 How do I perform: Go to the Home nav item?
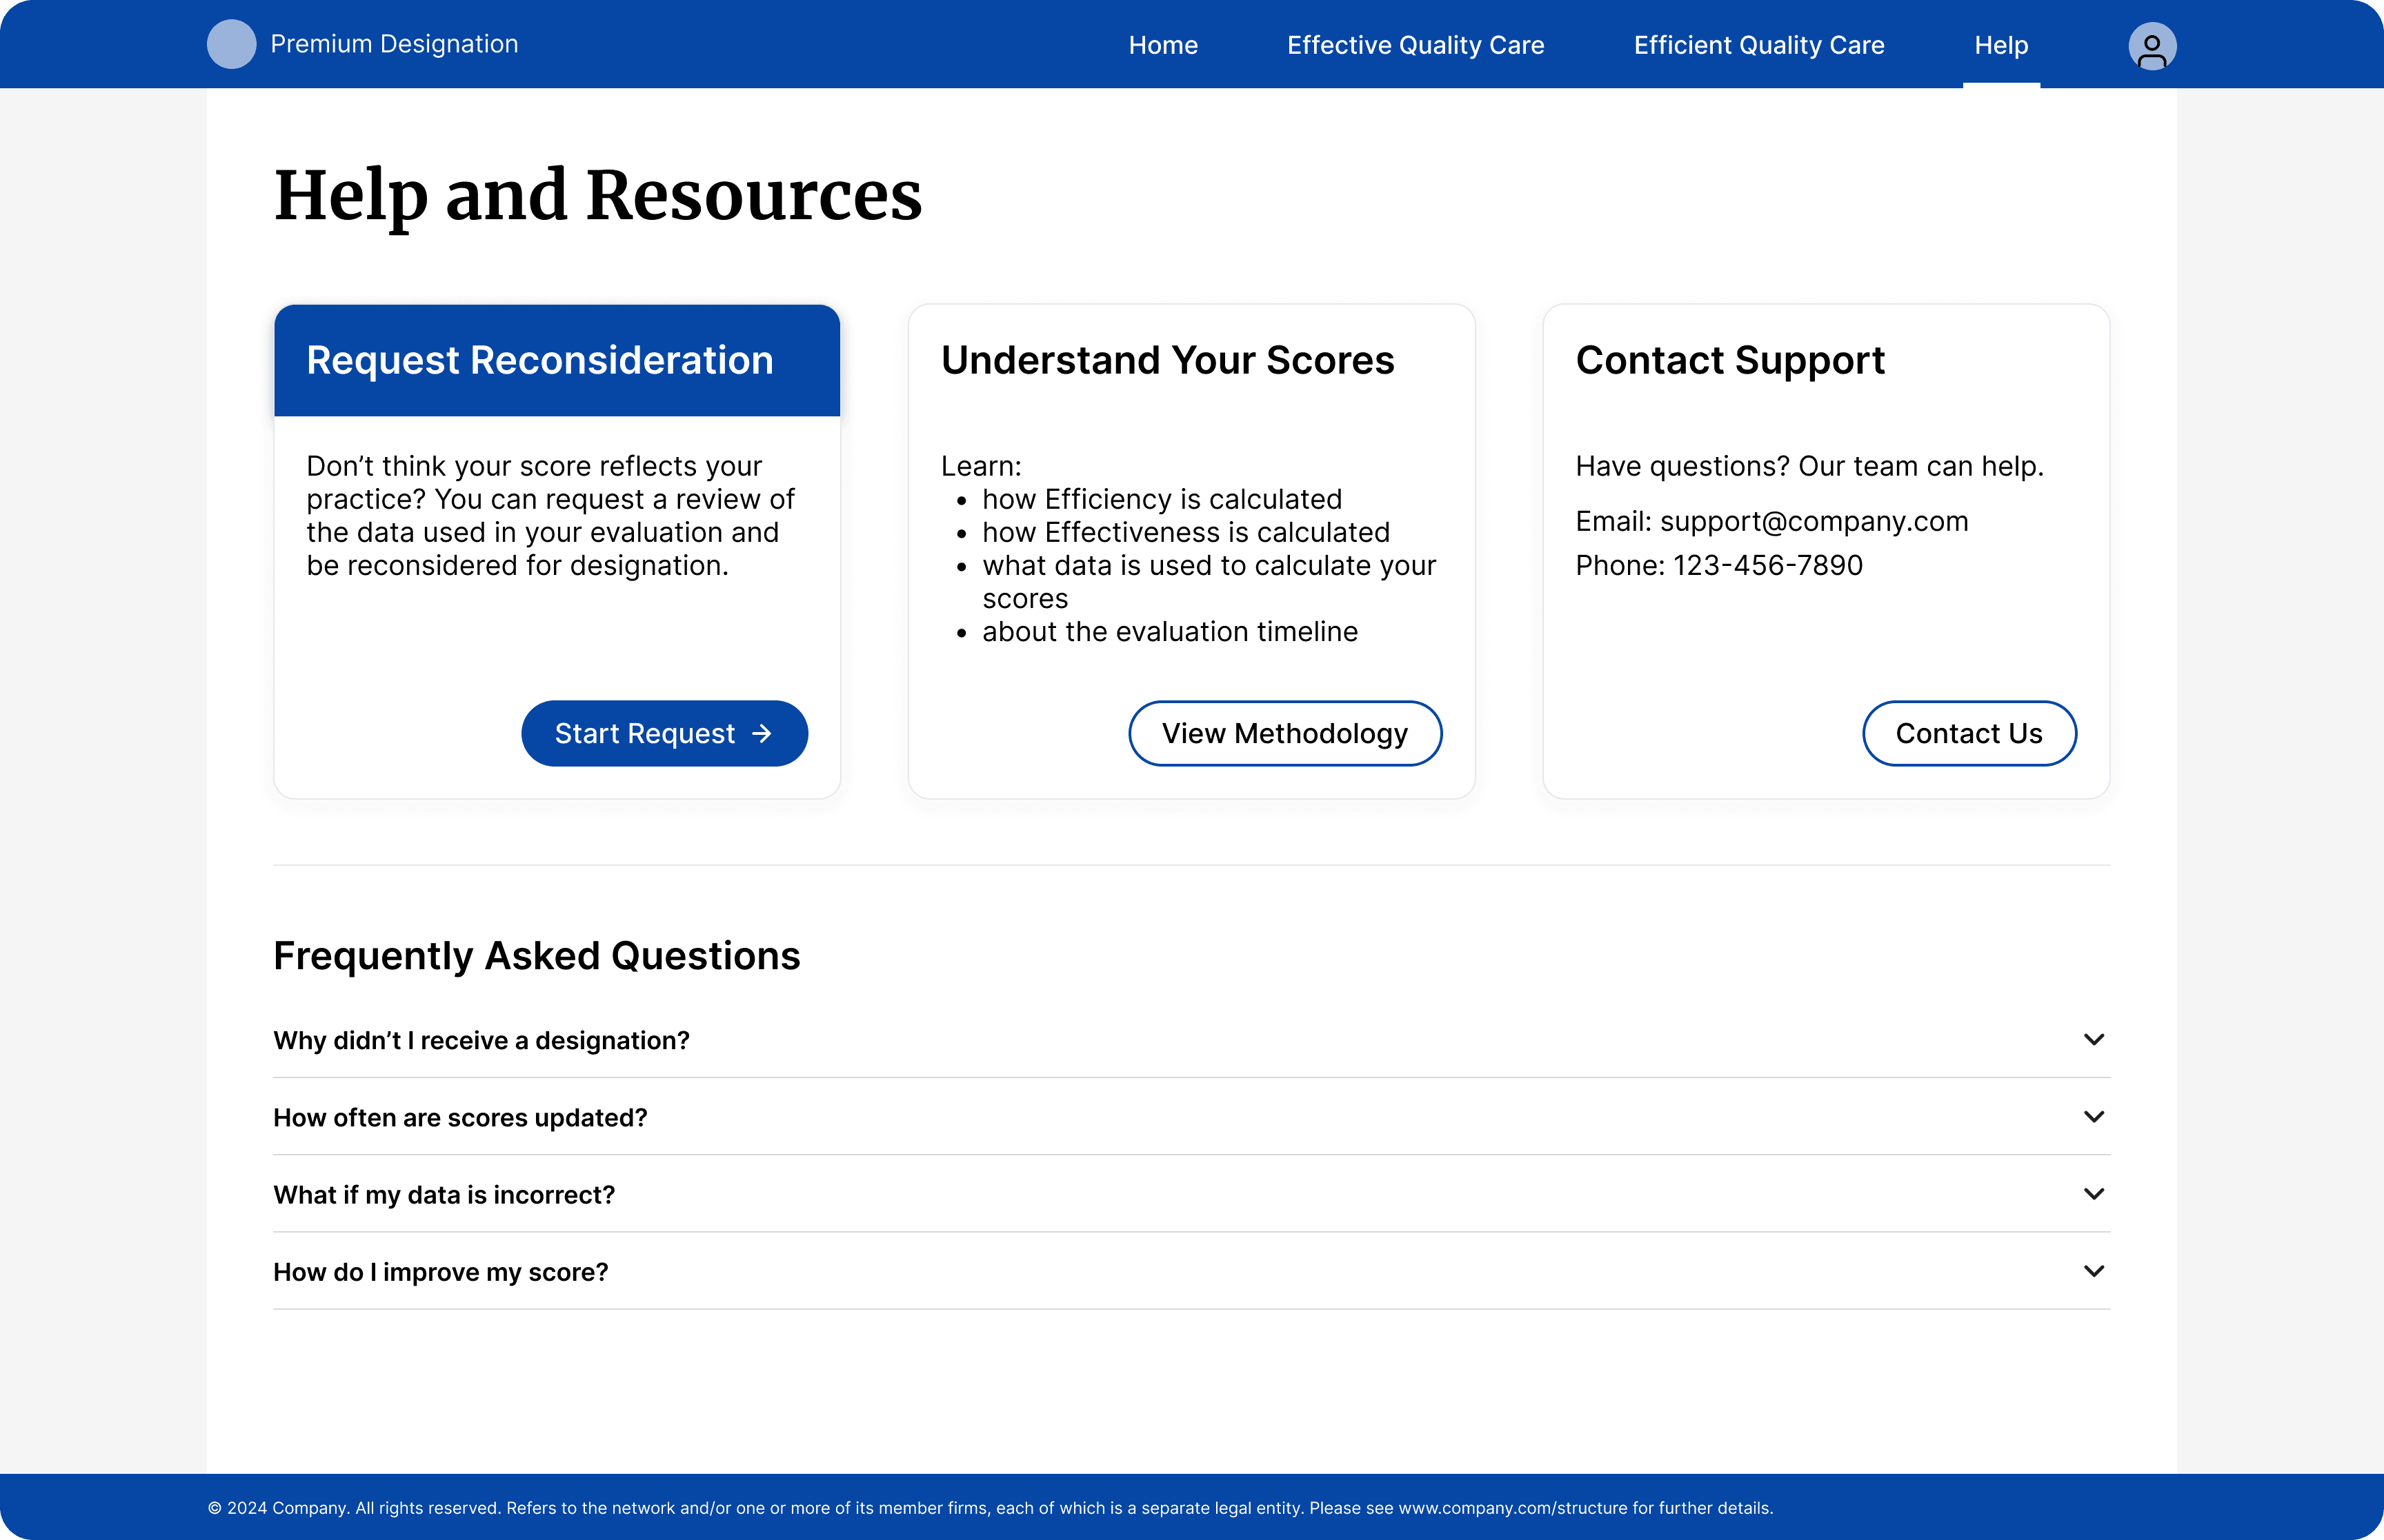1162,45
